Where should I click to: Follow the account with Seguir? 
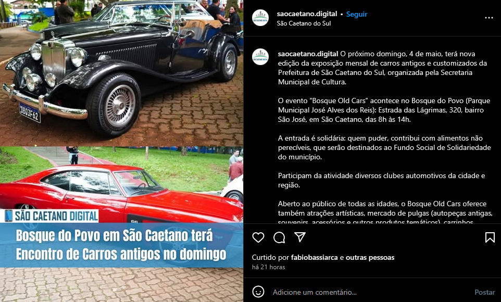coord(357,14)
